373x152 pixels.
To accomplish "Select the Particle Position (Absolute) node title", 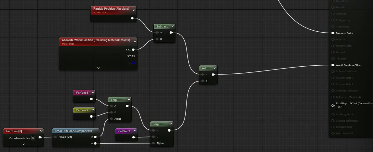I will (111, 9).
